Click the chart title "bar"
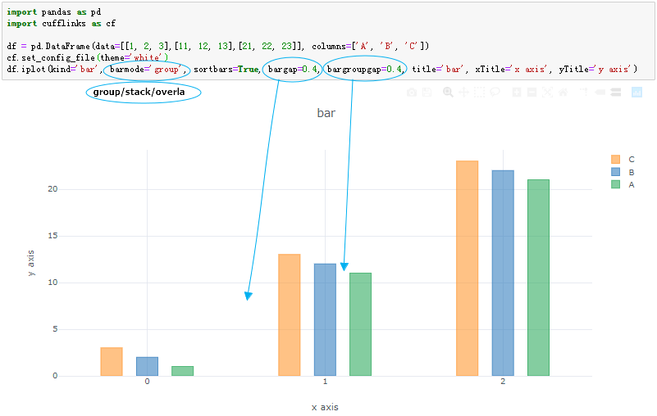Screen dimensions: 657x416 click(326, 113)
